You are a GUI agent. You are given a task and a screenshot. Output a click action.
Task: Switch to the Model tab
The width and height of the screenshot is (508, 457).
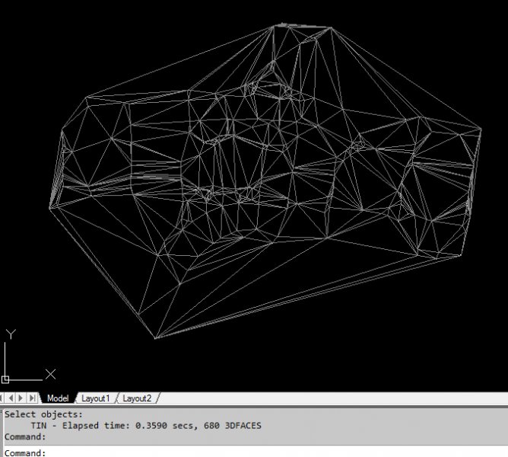(x=58, y=398)
